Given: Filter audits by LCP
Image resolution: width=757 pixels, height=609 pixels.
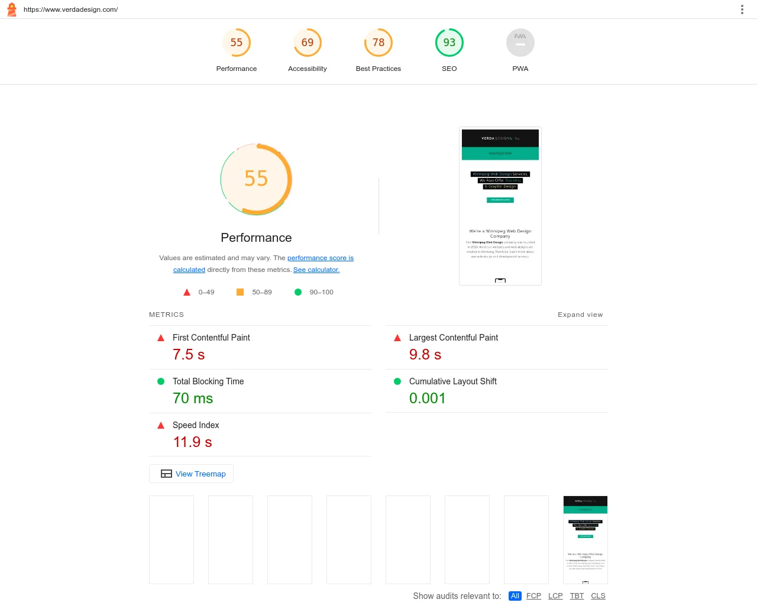Looking at the screenshot, I should coord(555,596).
